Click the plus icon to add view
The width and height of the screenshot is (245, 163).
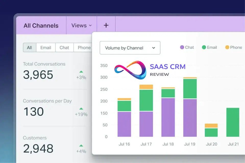pyautogui.click(x=106, y=25)
